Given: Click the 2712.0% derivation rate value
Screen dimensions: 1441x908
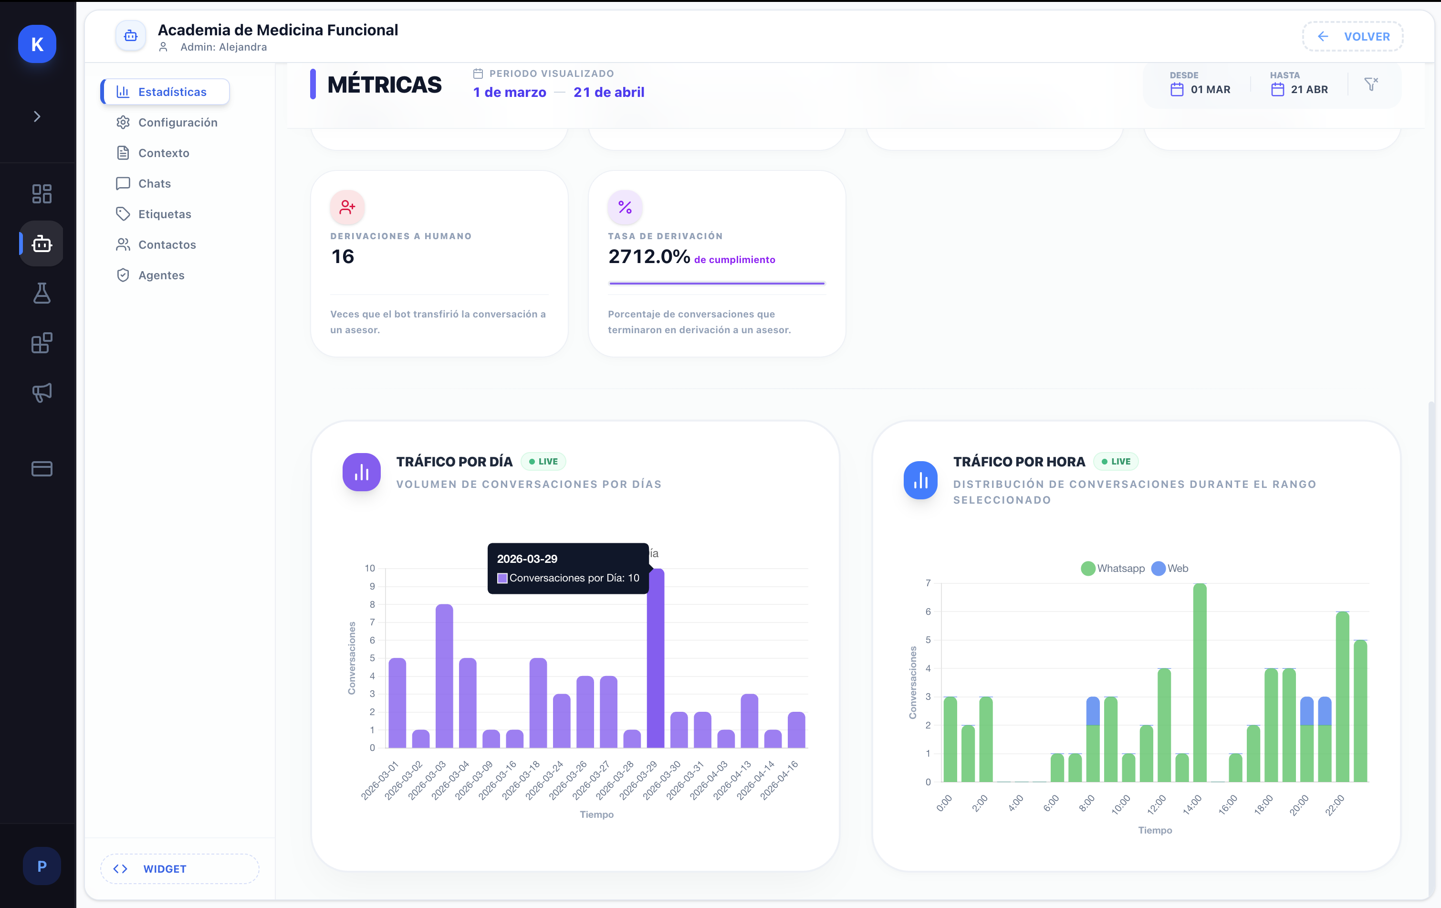Looking at the screenshot, I should coord(649,256).
